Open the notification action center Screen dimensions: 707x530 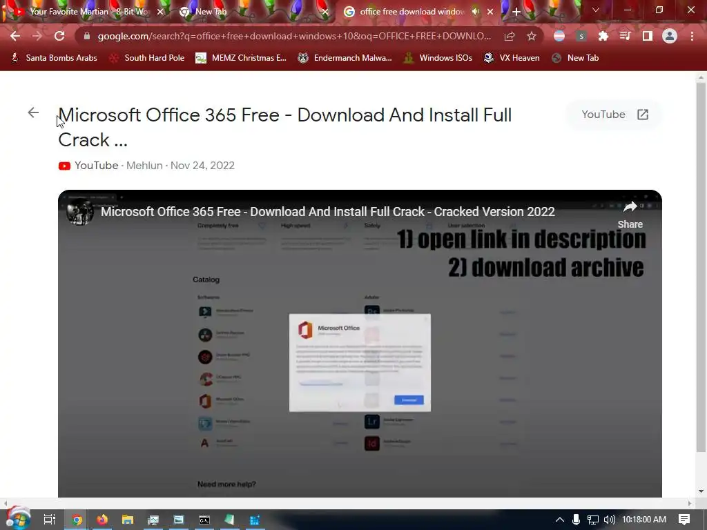pyautogui.click(x=684, y=520)
